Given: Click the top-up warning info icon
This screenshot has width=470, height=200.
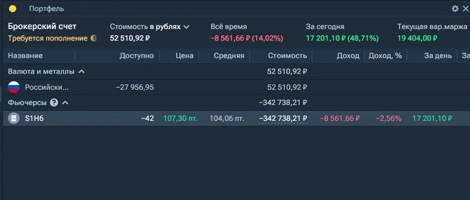Looking at the screenshot, I should (94, 39).
